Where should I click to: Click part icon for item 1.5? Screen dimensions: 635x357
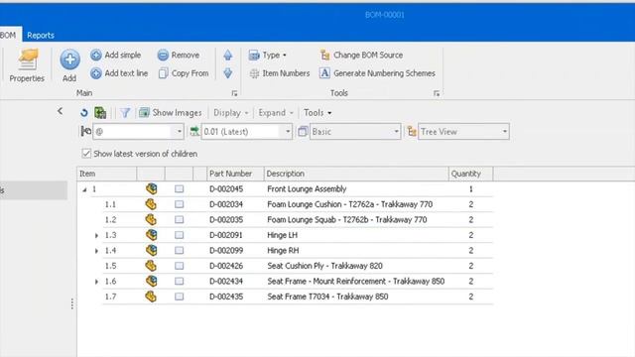tap(151, 266)
